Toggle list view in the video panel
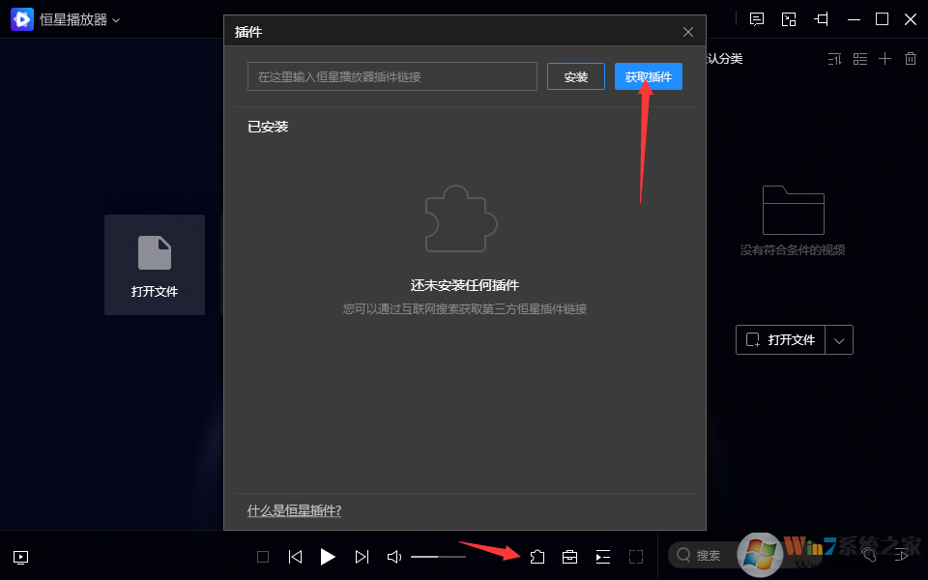The width and height of the screenshot is (928, 580). pyautogui.click(x=859, y=58)
